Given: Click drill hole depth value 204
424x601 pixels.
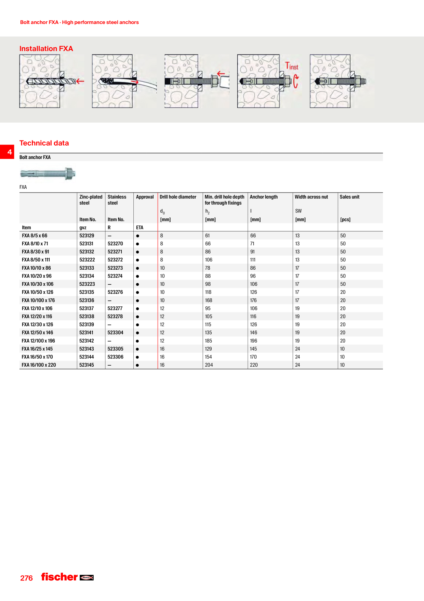Looking at the screenshot, I should 209,365.
